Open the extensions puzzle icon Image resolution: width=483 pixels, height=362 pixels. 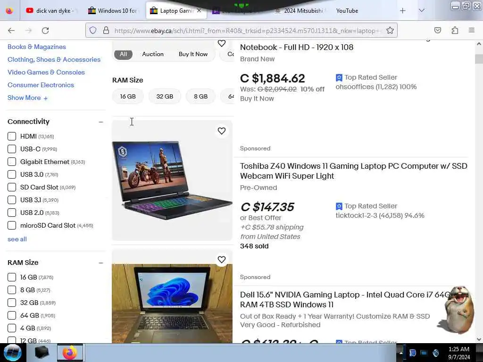(455, 30)
